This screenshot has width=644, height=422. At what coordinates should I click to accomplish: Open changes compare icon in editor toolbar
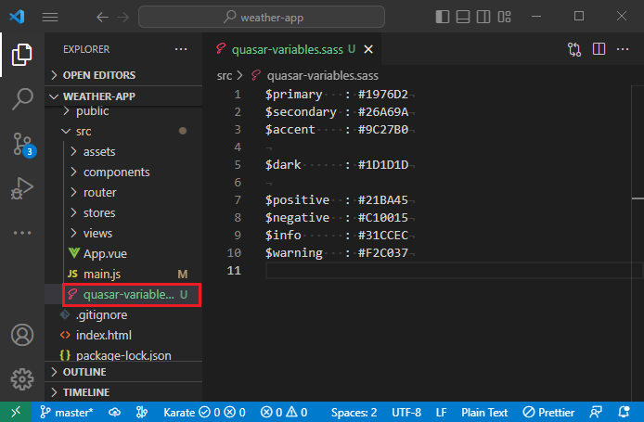coord(574,49)
